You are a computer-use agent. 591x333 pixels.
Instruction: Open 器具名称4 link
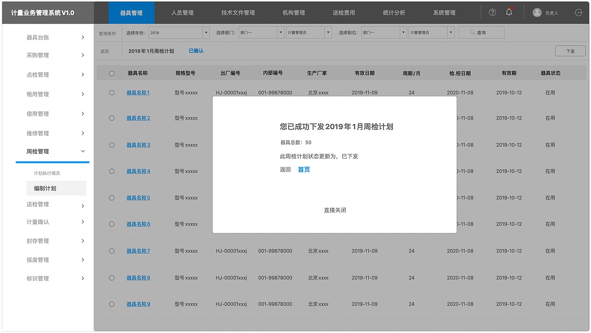click(138, 171)
